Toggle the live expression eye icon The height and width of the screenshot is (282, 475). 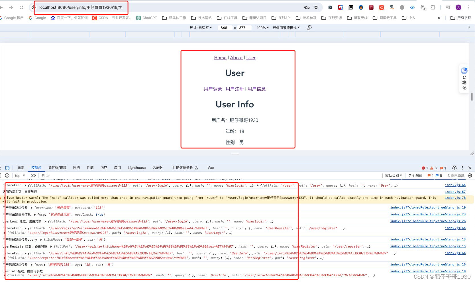click(33, 175)
